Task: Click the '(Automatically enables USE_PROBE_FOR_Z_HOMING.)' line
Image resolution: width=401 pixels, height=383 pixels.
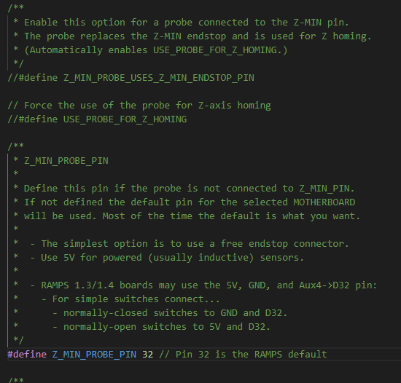Action: pyautogui.click(x=150, y=50)
